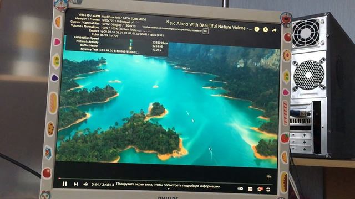Skip to the next video
Screen dimensions: 355x199
coord(75,184)
